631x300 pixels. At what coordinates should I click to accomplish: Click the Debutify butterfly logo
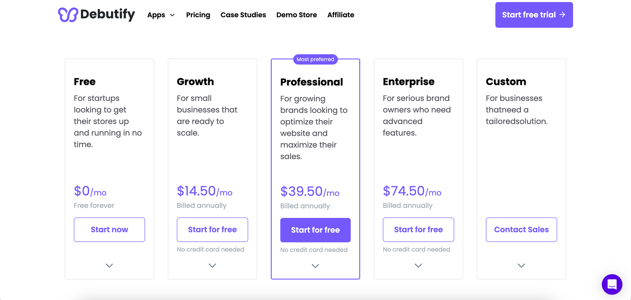pos(68,15)
